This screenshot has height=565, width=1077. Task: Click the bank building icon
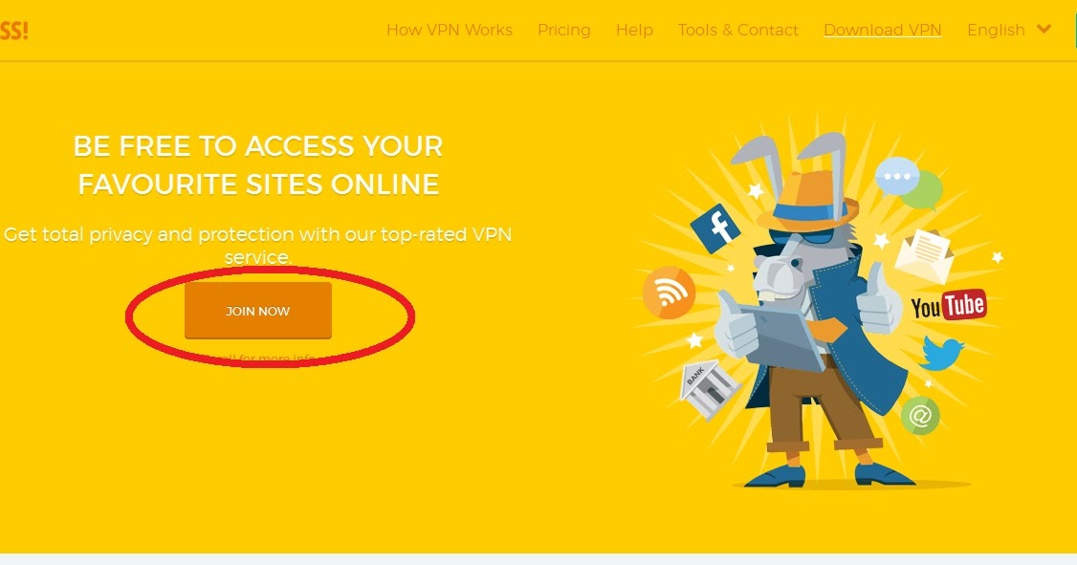point(708,388)
